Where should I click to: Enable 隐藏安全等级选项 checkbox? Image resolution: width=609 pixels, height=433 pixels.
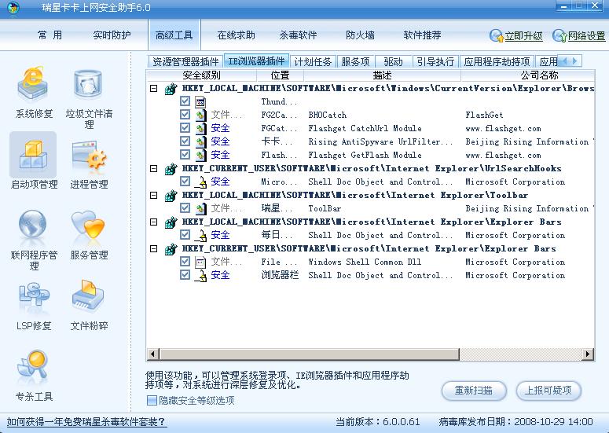[152, 400]
